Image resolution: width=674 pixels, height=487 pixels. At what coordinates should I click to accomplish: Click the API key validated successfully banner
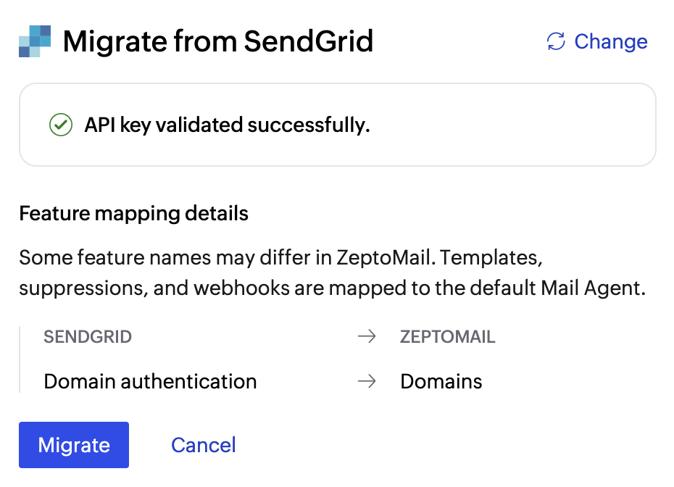[337, 125]
